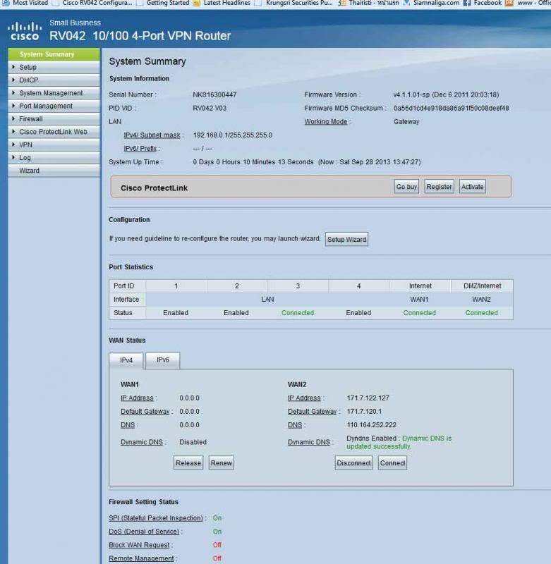The height and width of the screenshot is (564, 551).
Task: Renew the WAN1 IP address
Action: point(221,463)
